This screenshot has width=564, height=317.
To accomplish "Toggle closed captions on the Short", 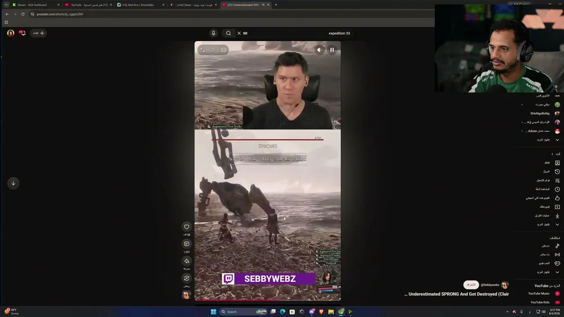I will coord(223,50).
